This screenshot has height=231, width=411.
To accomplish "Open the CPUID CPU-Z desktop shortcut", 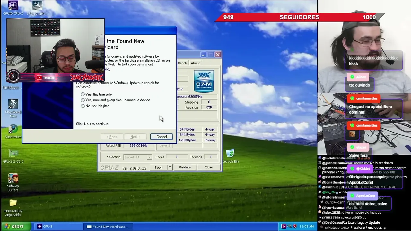I will pyautogui.click(x=13, y=8).
